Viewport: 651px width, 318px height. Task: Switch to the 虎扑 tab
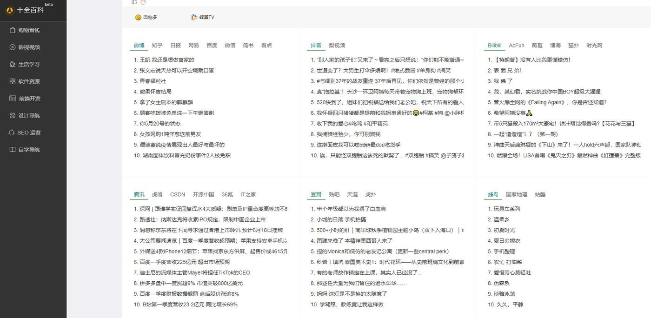coord(371,194)
